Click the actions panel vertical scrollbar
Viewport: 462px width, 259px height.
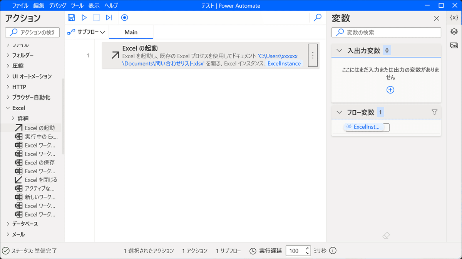tap(63, 116)
